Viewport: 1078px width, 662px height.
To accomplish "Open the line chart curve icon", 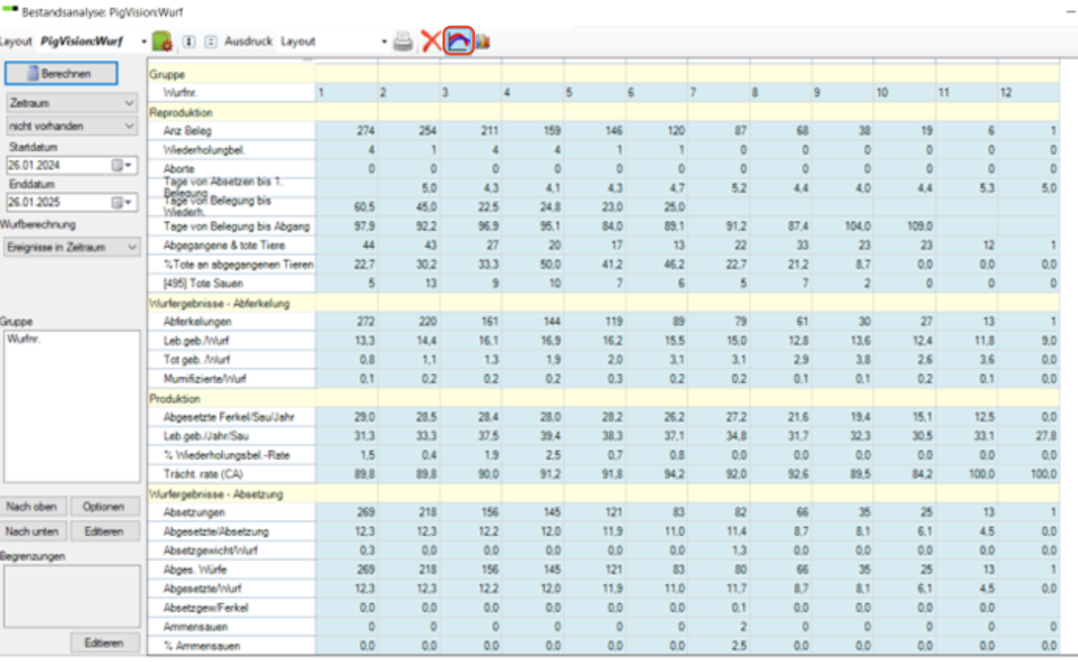I will tap(459, 41).
